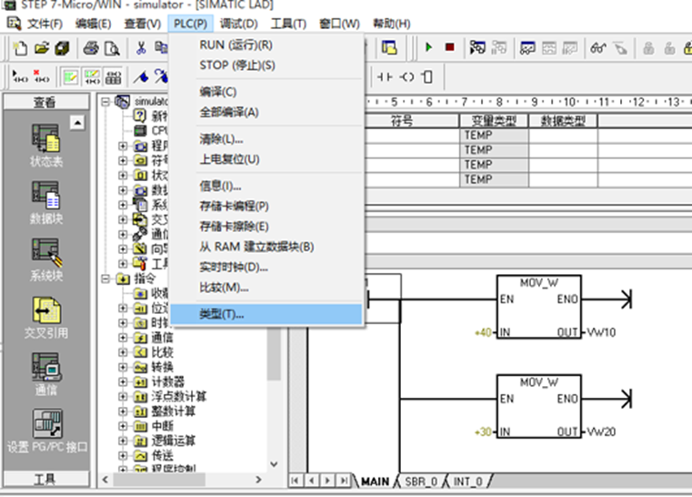
Task: Open the 帮助(H) menu
Action: coord(391,24)
